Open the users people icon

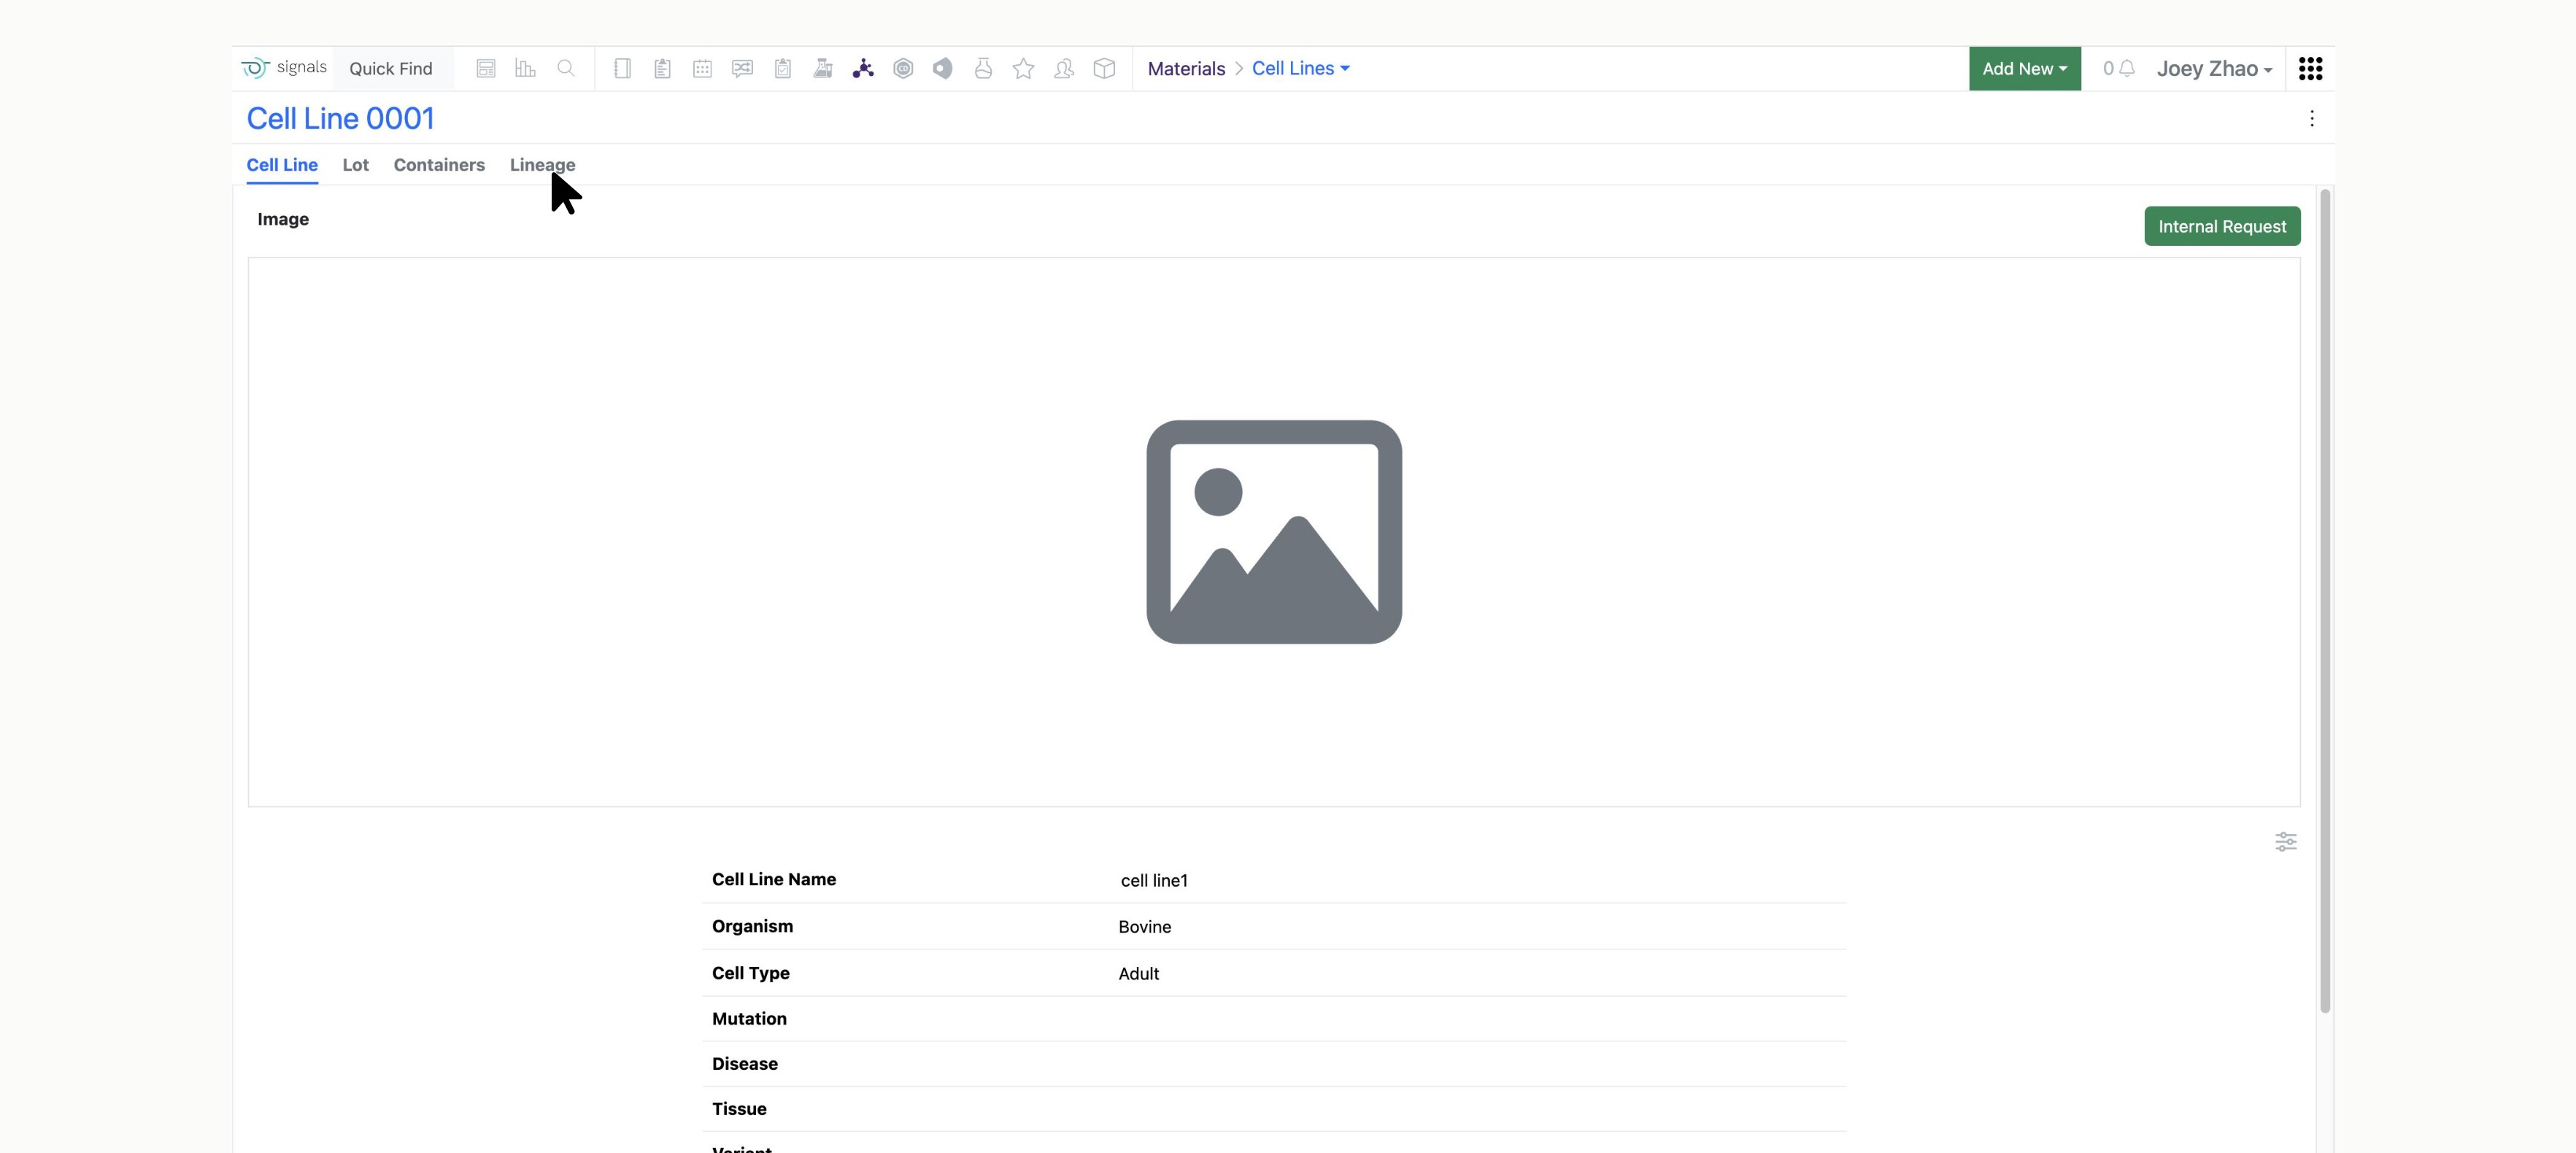[x=1064, y=69]
